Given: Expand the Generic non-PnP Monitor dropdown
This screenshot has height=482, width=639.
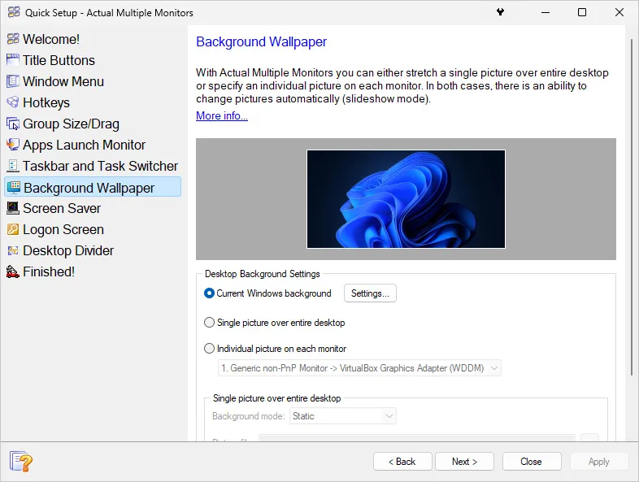Looking at the screenshot, I should coord(359,368).
